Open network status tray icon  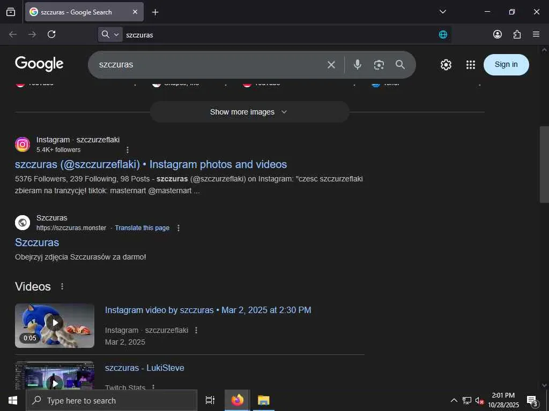[x=467, y=400]
